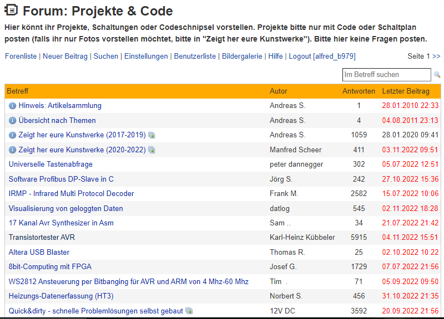Click the info icon beside Kunstwerke (2020-2022)
Viewport: 444px width, 319px height.
tap(12, 150)
